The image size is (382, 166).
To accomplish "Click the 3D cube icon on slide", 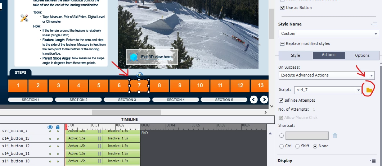I will (x=134, y=57).
